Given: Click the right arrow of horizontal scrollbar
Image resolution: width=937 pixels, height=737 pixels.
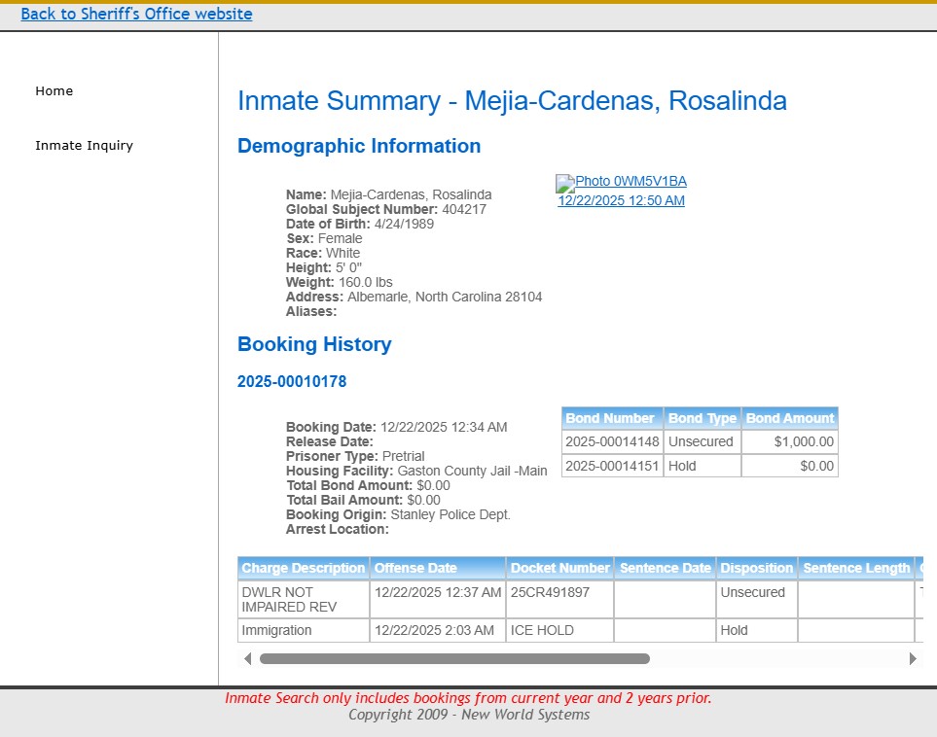Looking at the screenshot, I should click(x=913, y=658).
